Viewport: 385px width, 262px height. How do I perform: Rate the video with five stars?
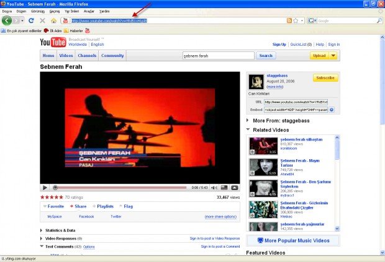click(52, 197)
